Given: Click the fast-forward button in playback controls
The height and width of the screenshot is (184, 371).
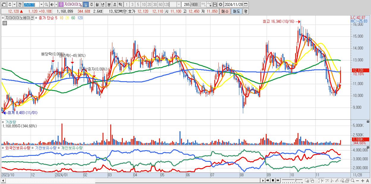Looking at the screenshot, I should tap(278, 180).
